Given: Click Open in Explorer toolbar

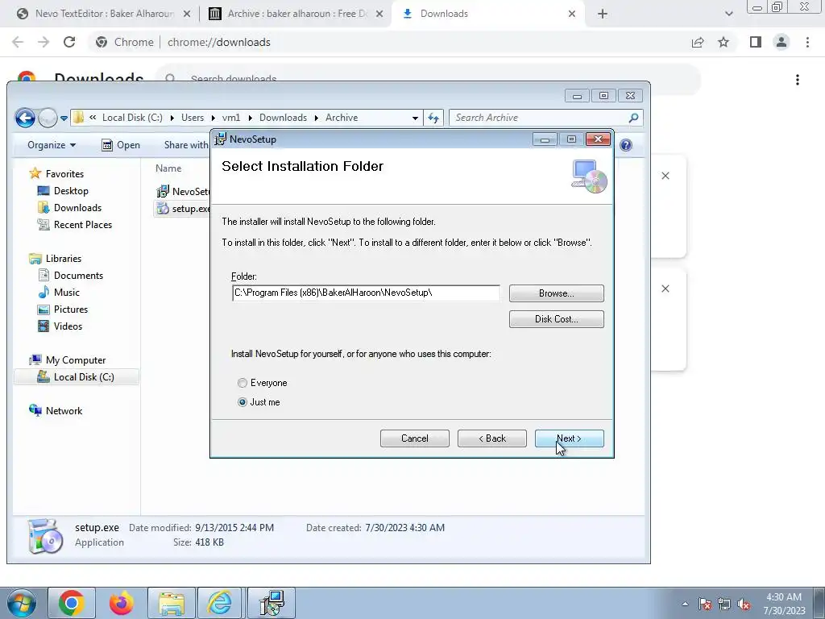Looking at the screenshot, I should [x=121, y=145].
